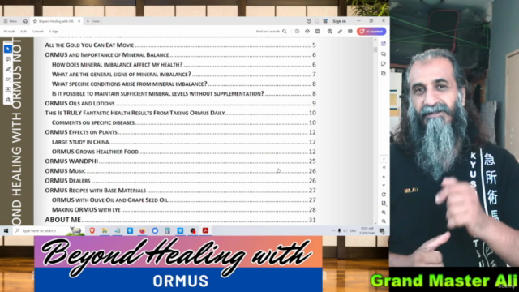Go to previous page up arrow
The width and height of the screenshot is (519, 292).
384,177
